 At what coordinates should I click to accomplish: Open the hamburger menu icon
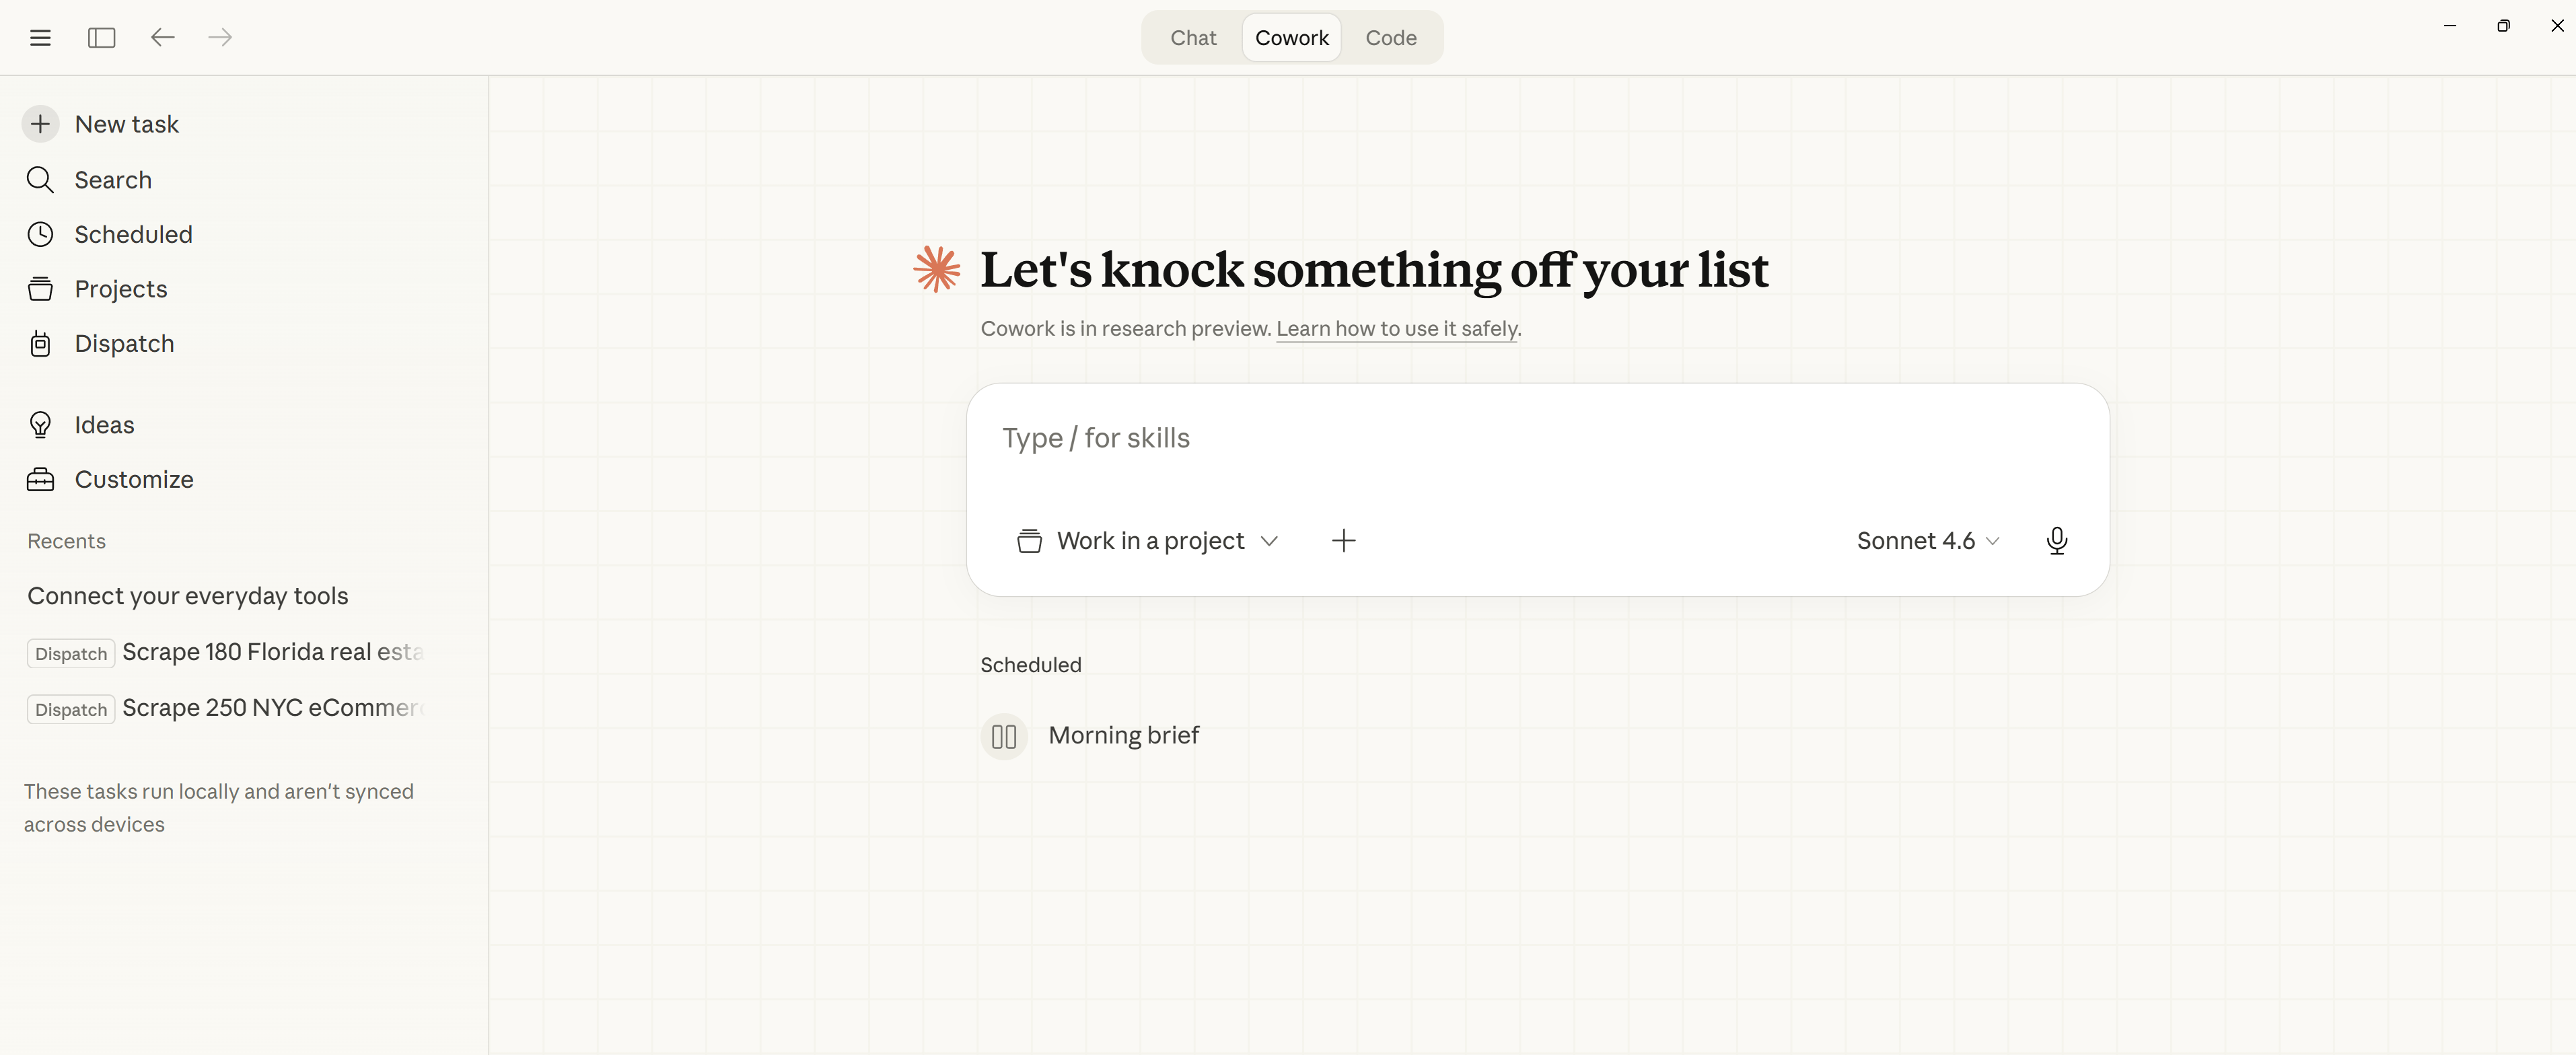(x=40, y=38)
